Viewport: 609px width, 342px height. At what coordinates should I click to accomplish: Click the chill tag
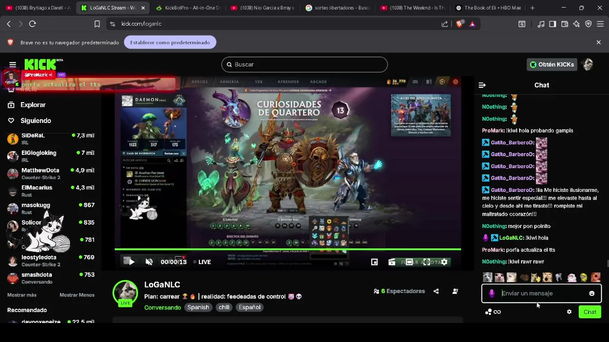tap(224, 307)
